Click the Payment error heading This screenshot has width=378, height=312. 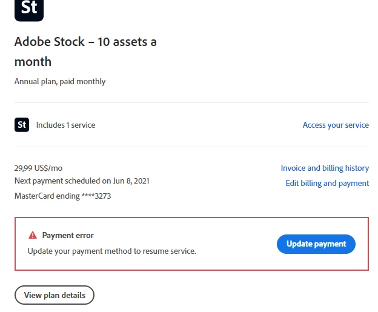pos(68,236)
